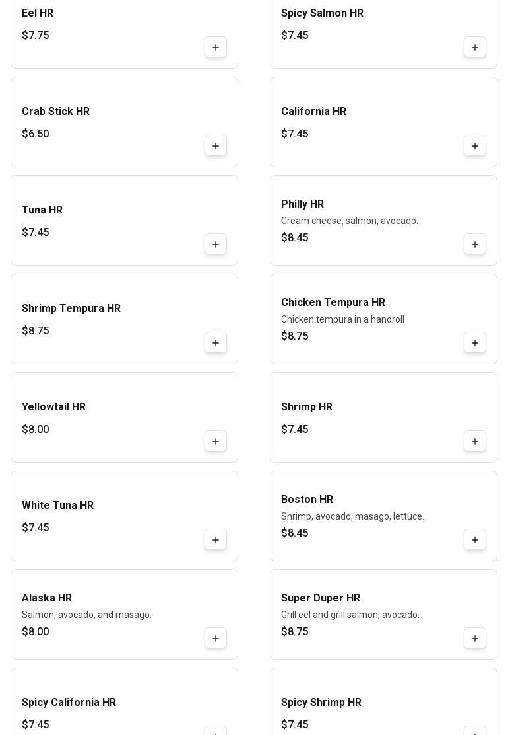
Task: Add California HR using plus icon
Action: point(475,146)
